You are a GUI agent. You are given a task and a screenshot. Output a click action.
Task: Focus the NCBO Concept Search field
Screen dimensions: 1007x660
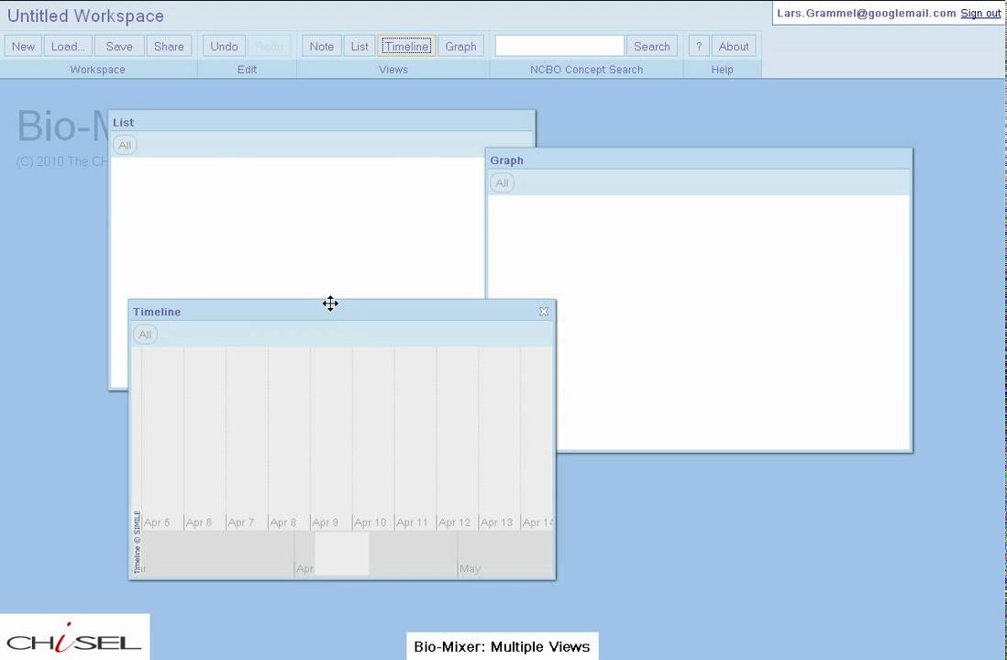point(559,46)
